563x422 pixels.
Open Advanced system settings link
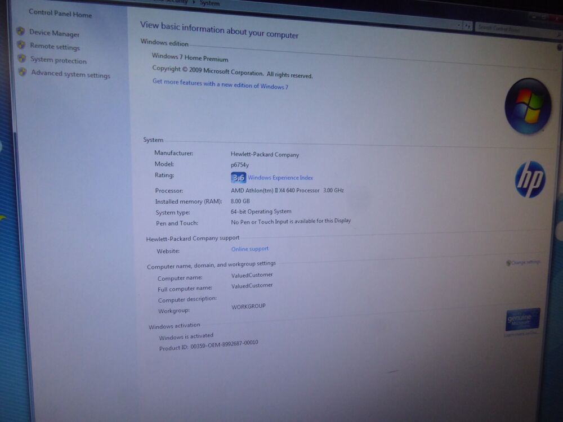coord(71,74)
